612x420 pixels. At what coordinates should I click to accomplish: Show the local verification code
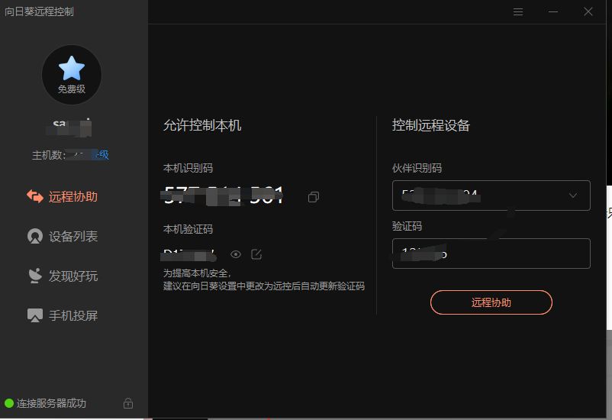coord(236,254)
